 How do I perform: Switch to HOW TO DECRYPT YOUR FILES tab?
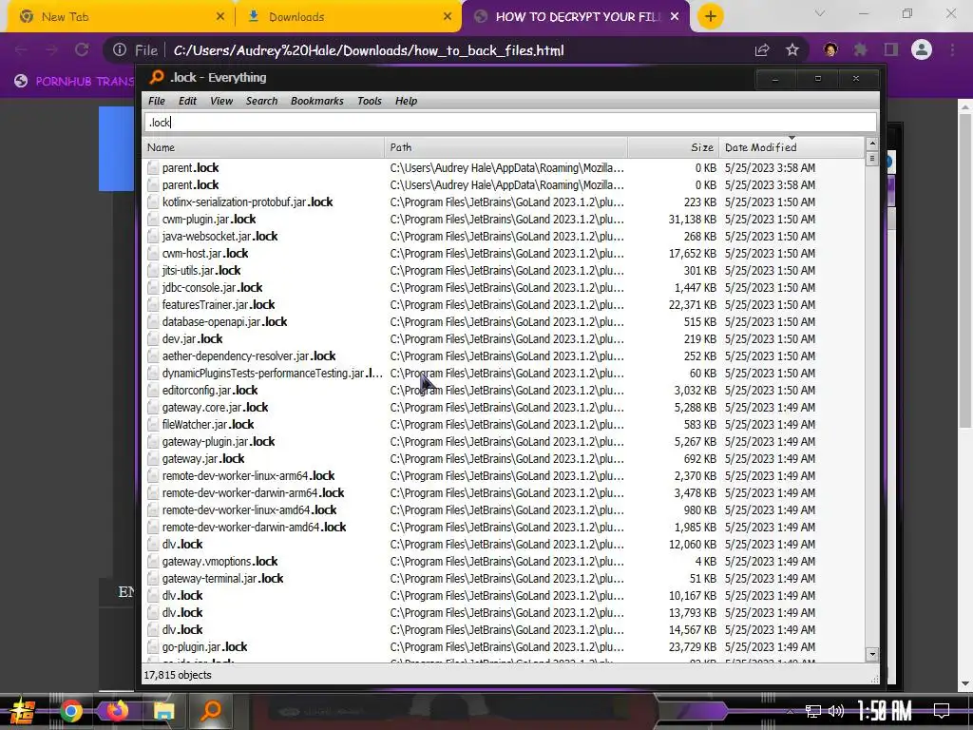(577, 17)
